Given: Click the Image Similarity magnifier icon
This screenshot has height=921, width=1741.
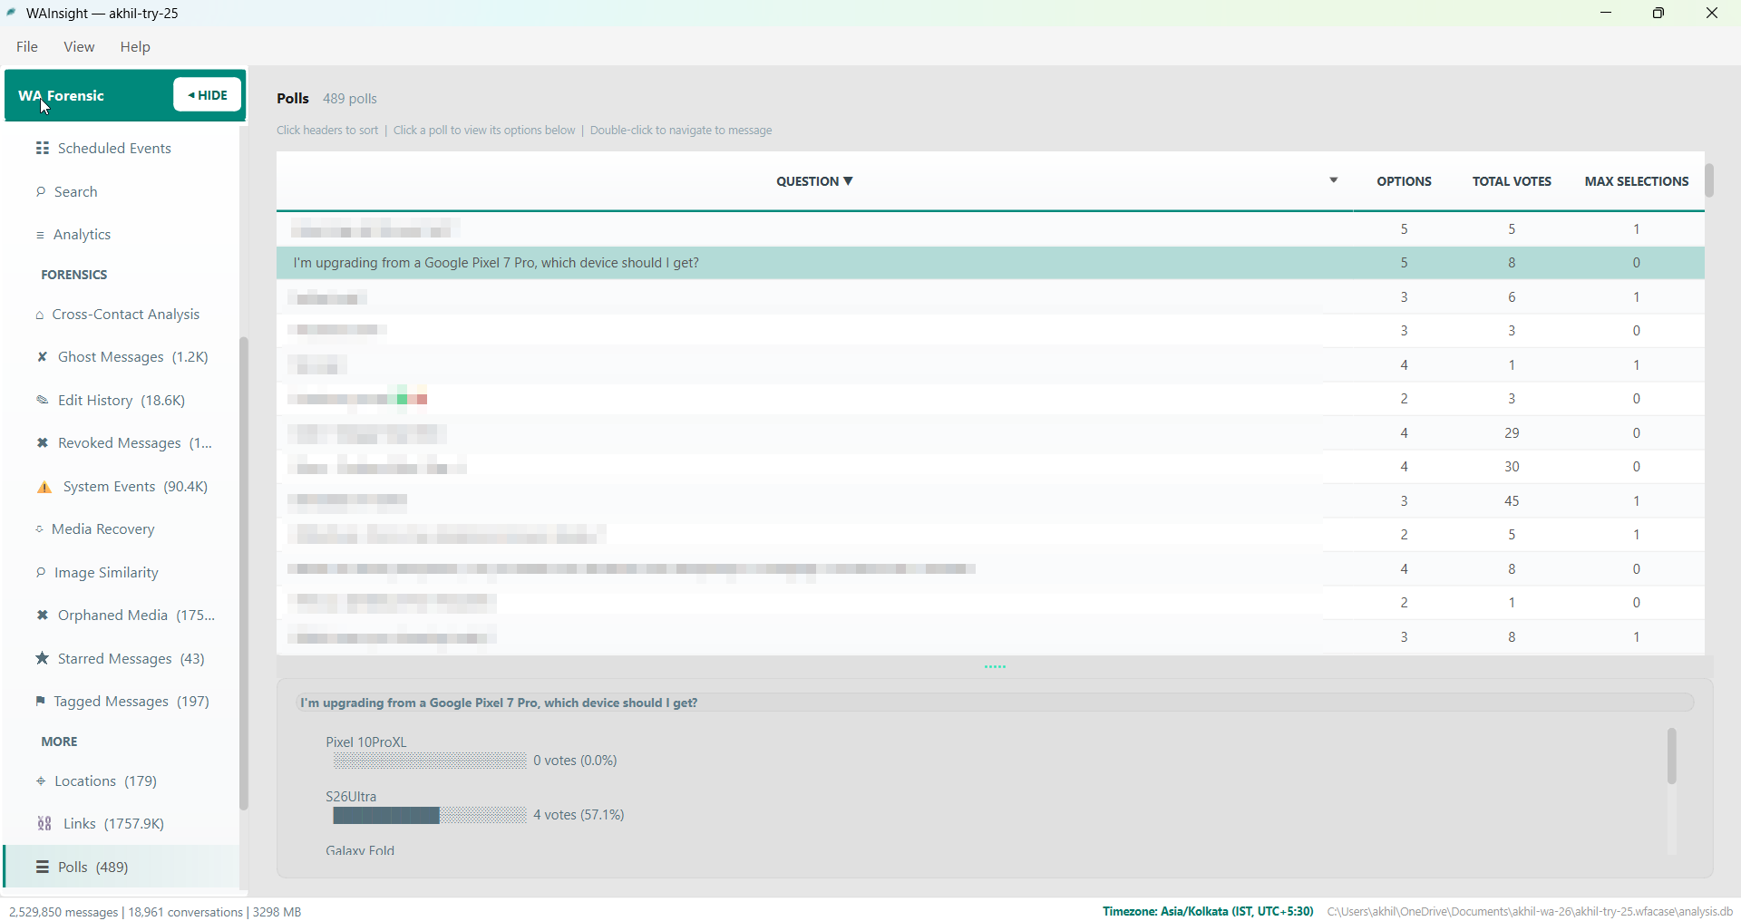Looking at the screenshot, I should pyautogui.click(x=41, y=573).
